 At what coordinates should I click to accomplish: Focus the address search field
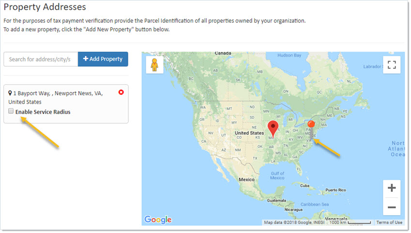click(41, 59)
